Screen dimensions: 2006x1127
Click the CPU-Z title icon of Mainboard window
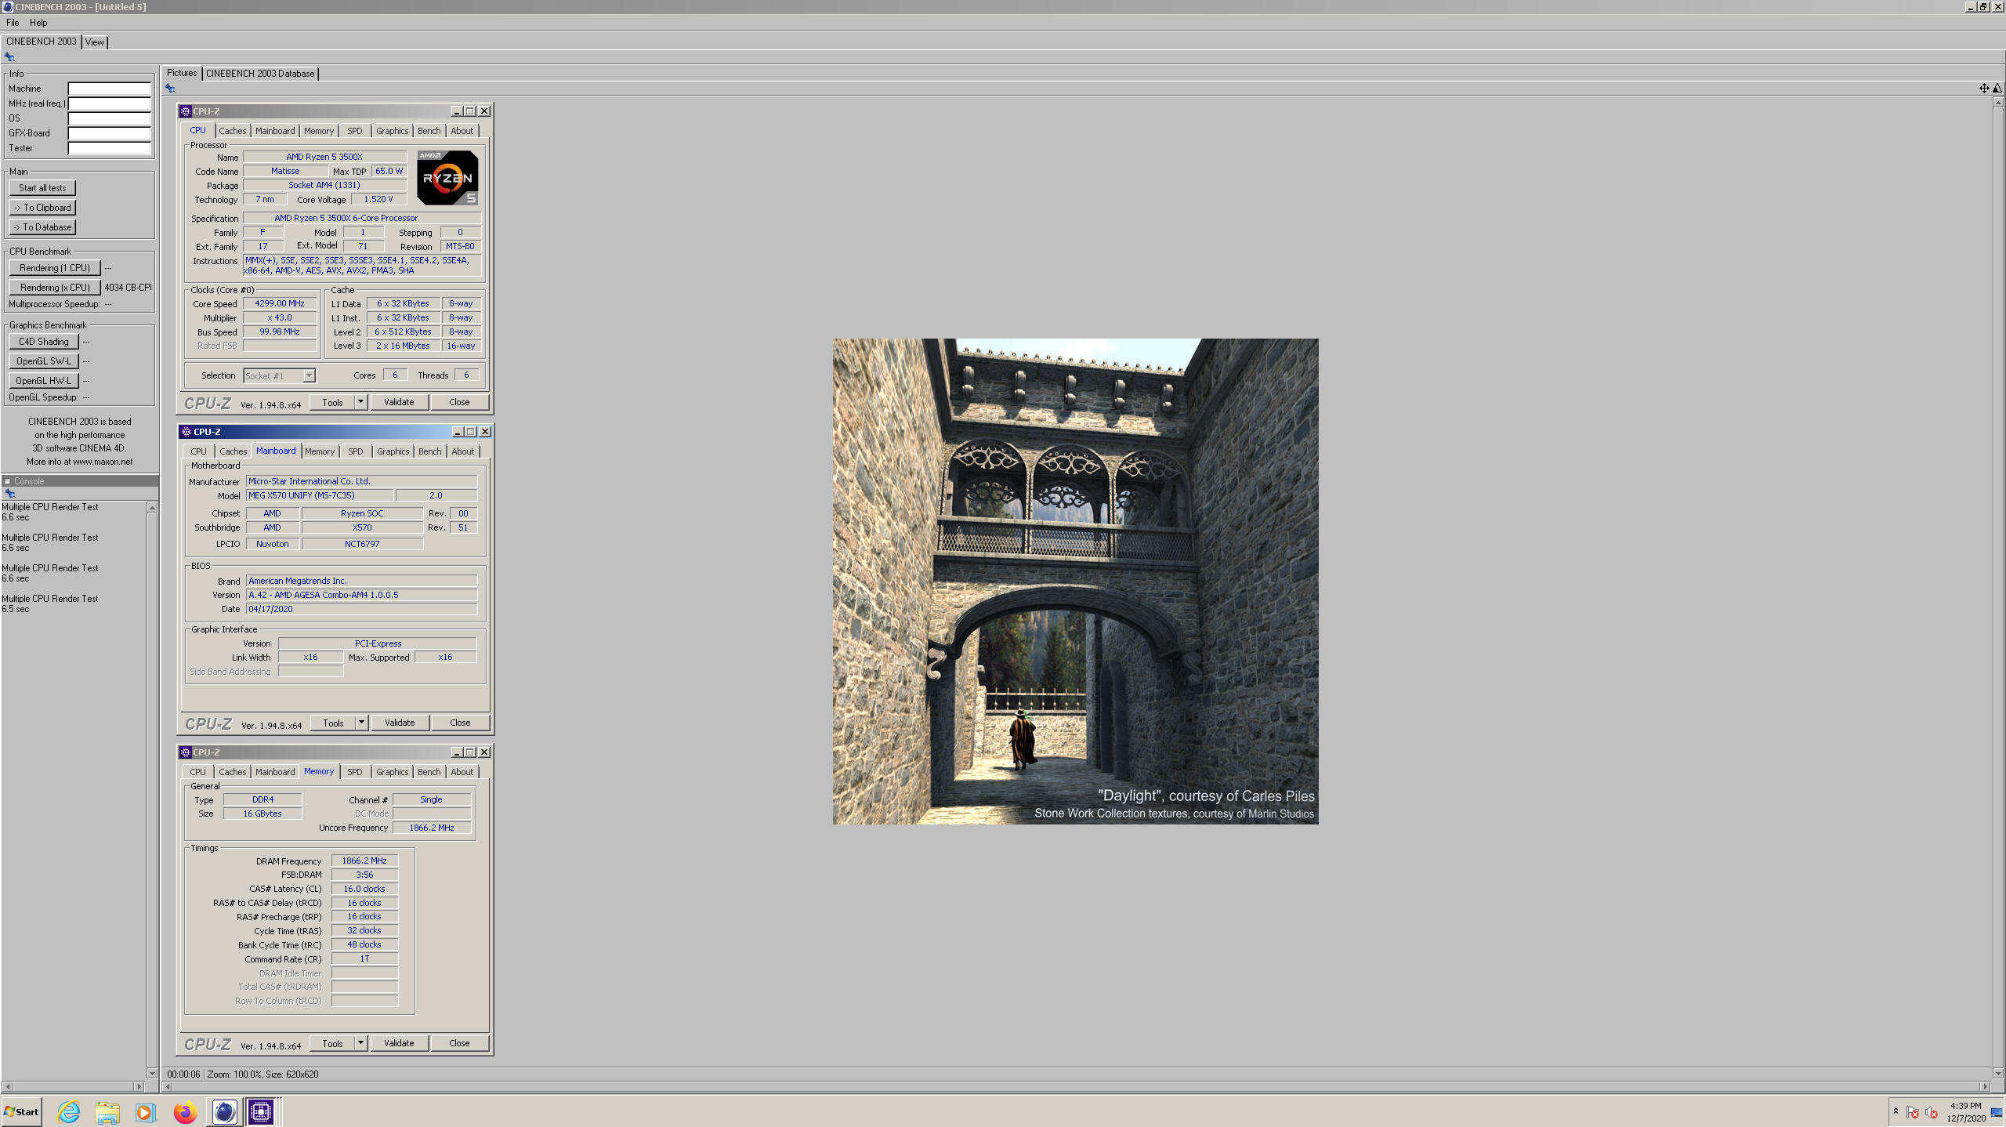(x=186, y=432)
